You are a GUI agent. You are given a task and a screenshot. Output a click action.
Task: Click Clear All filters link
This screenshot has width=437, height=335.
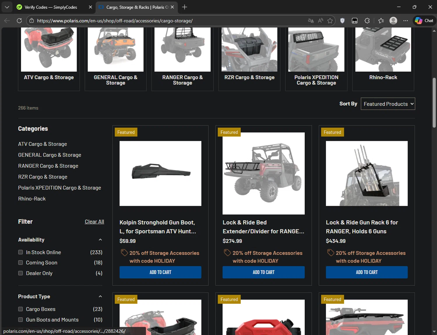[94, 221]
